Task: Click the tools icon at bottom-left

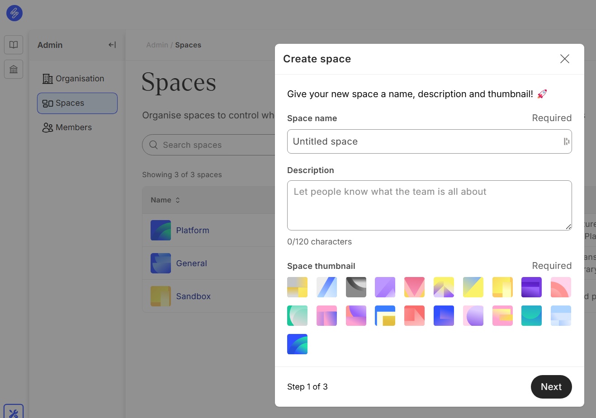Action: (14, 413)
